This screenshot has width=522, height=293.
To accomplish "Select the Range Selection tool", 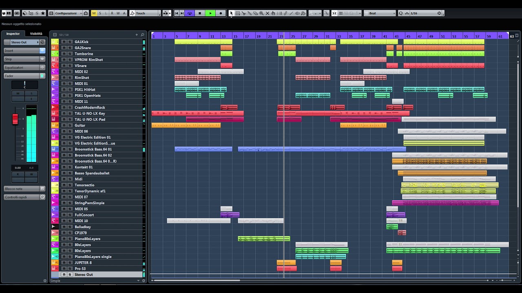I will [x=238, y=13].
